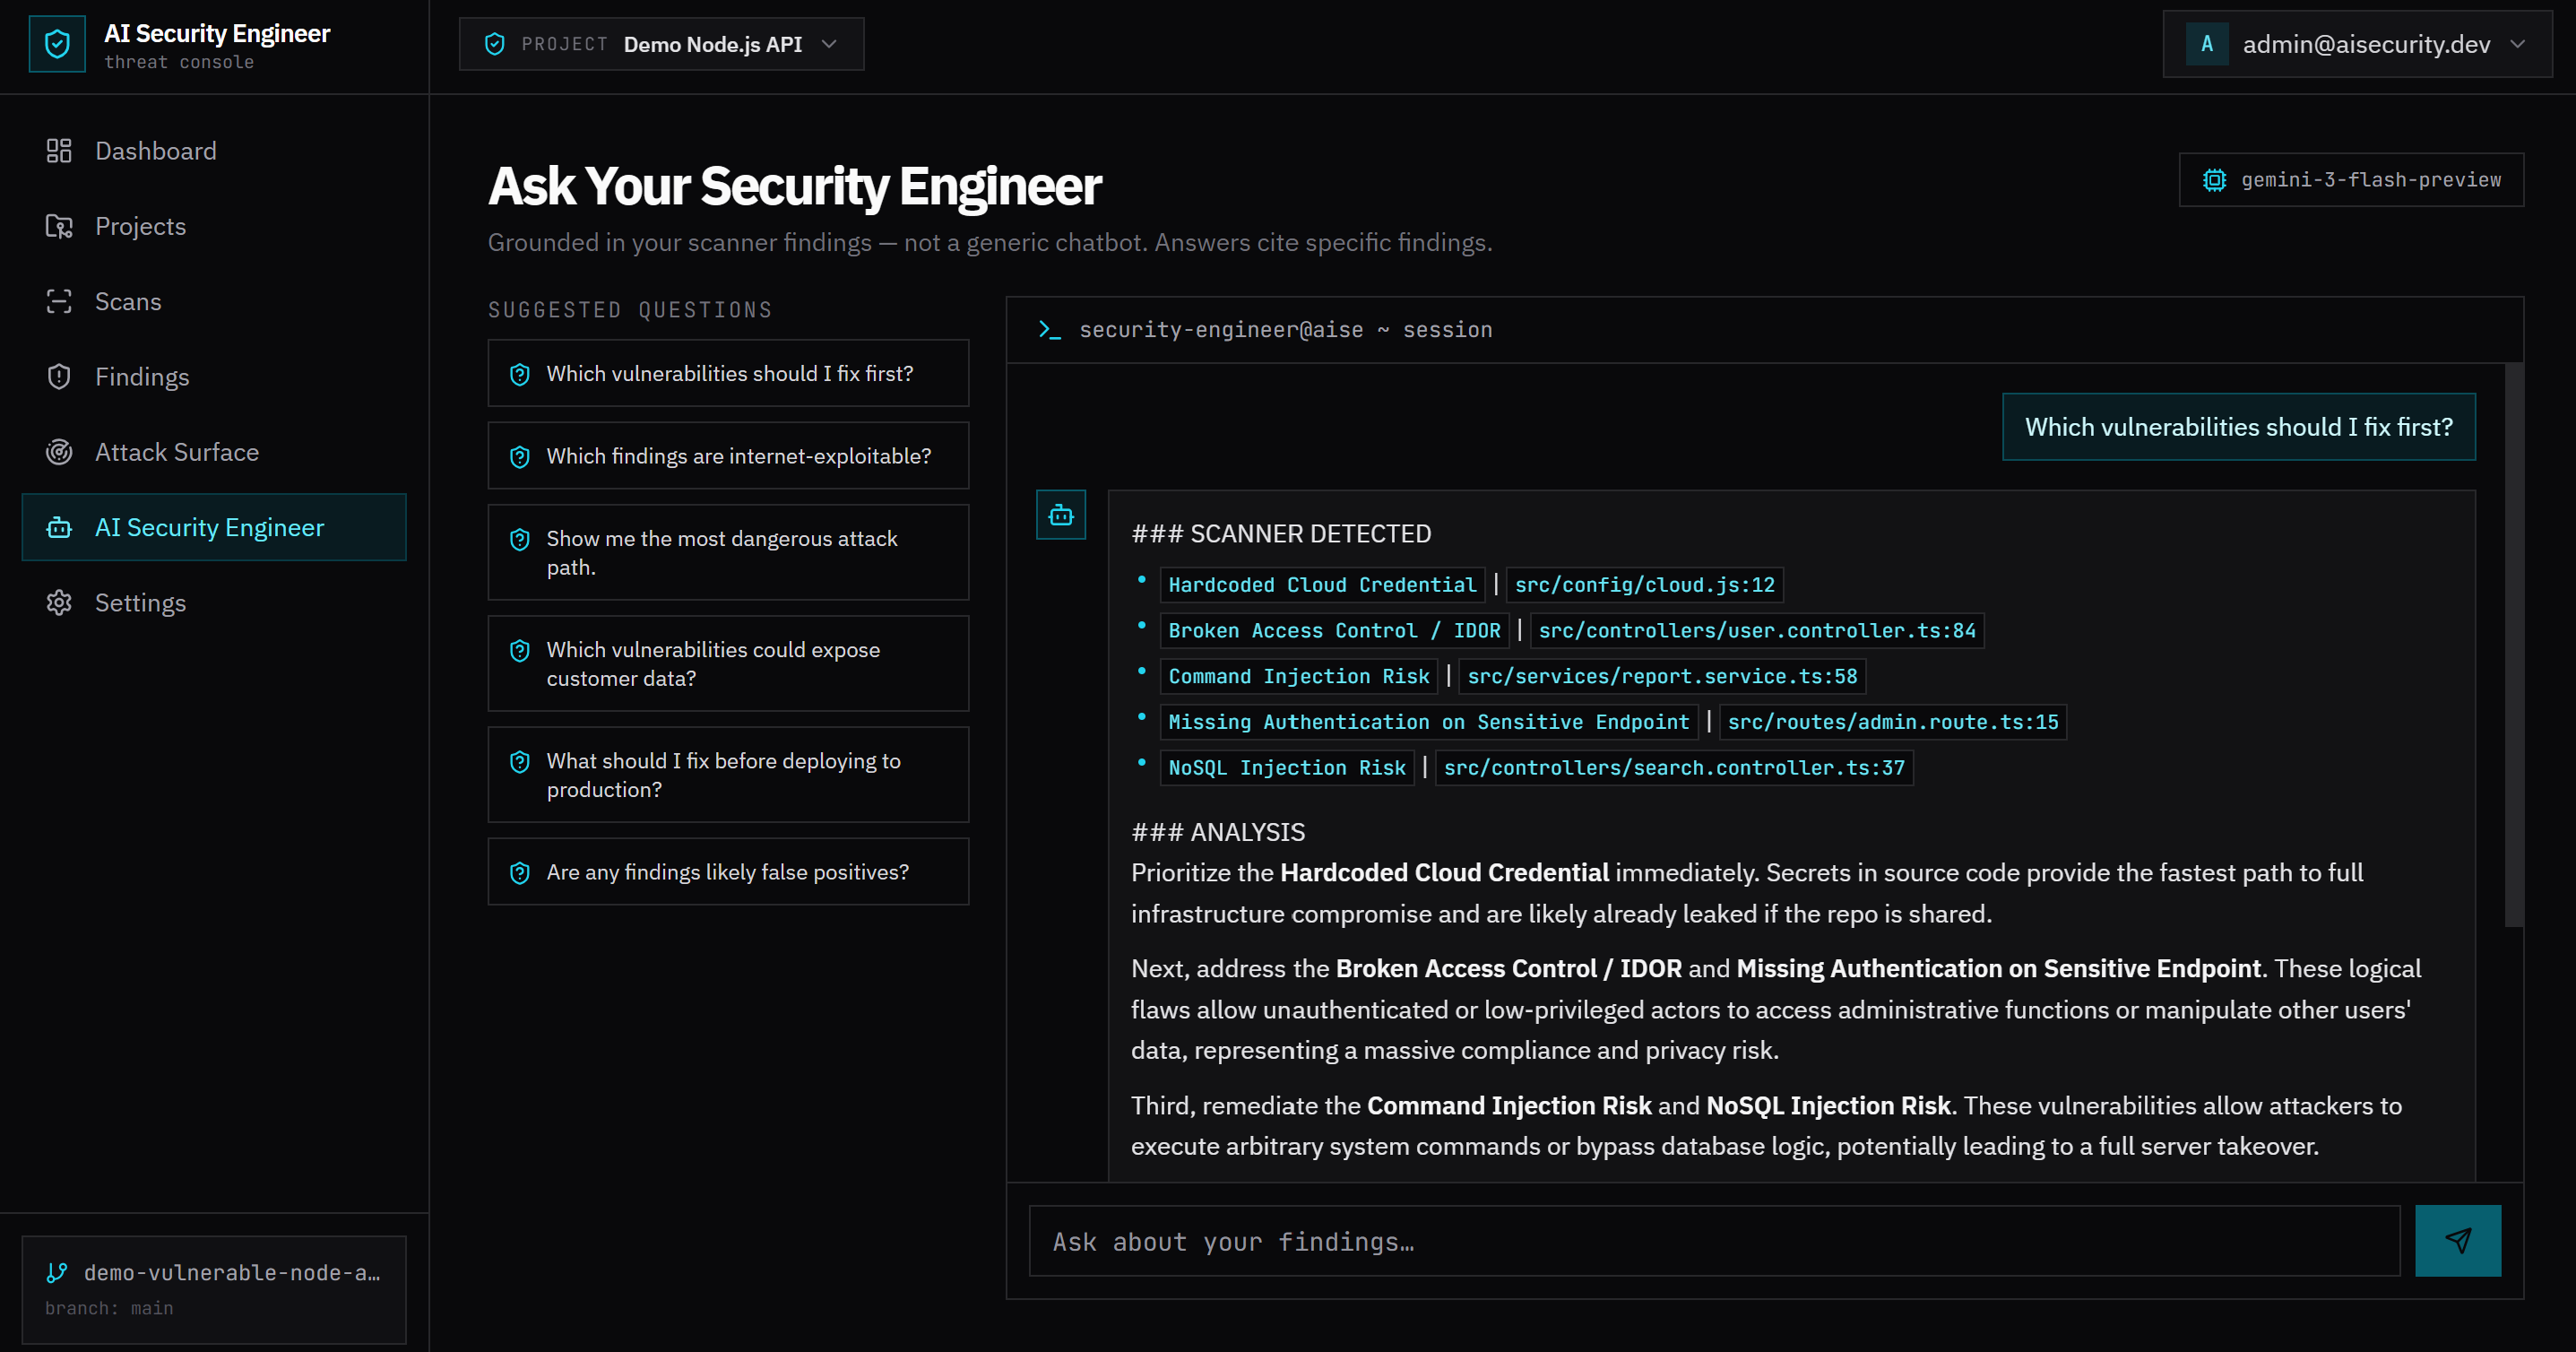Click the Settings gear icon
This screenshot has height=1352, width=2576.
coord(59,603)
